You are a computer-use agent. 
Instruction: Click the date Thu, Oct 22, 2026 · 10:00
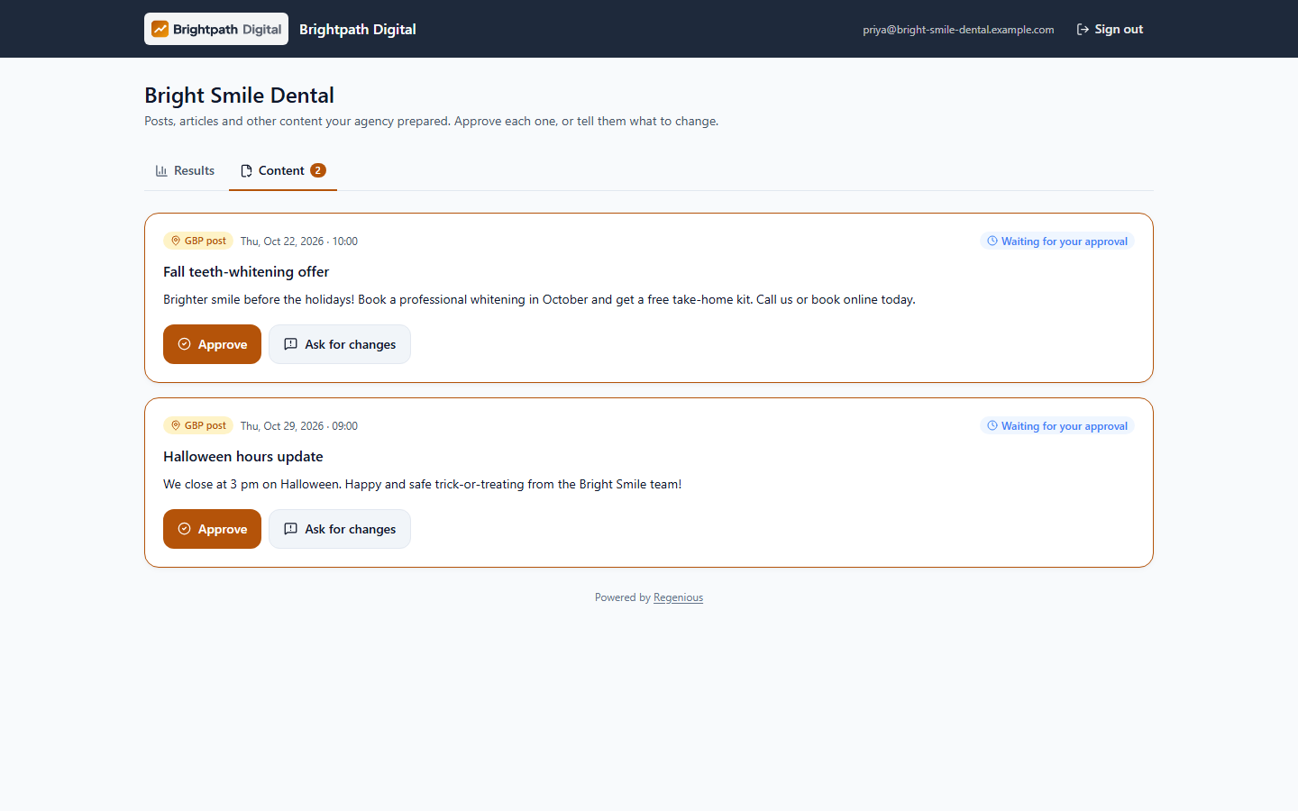[x=299, y=241]
